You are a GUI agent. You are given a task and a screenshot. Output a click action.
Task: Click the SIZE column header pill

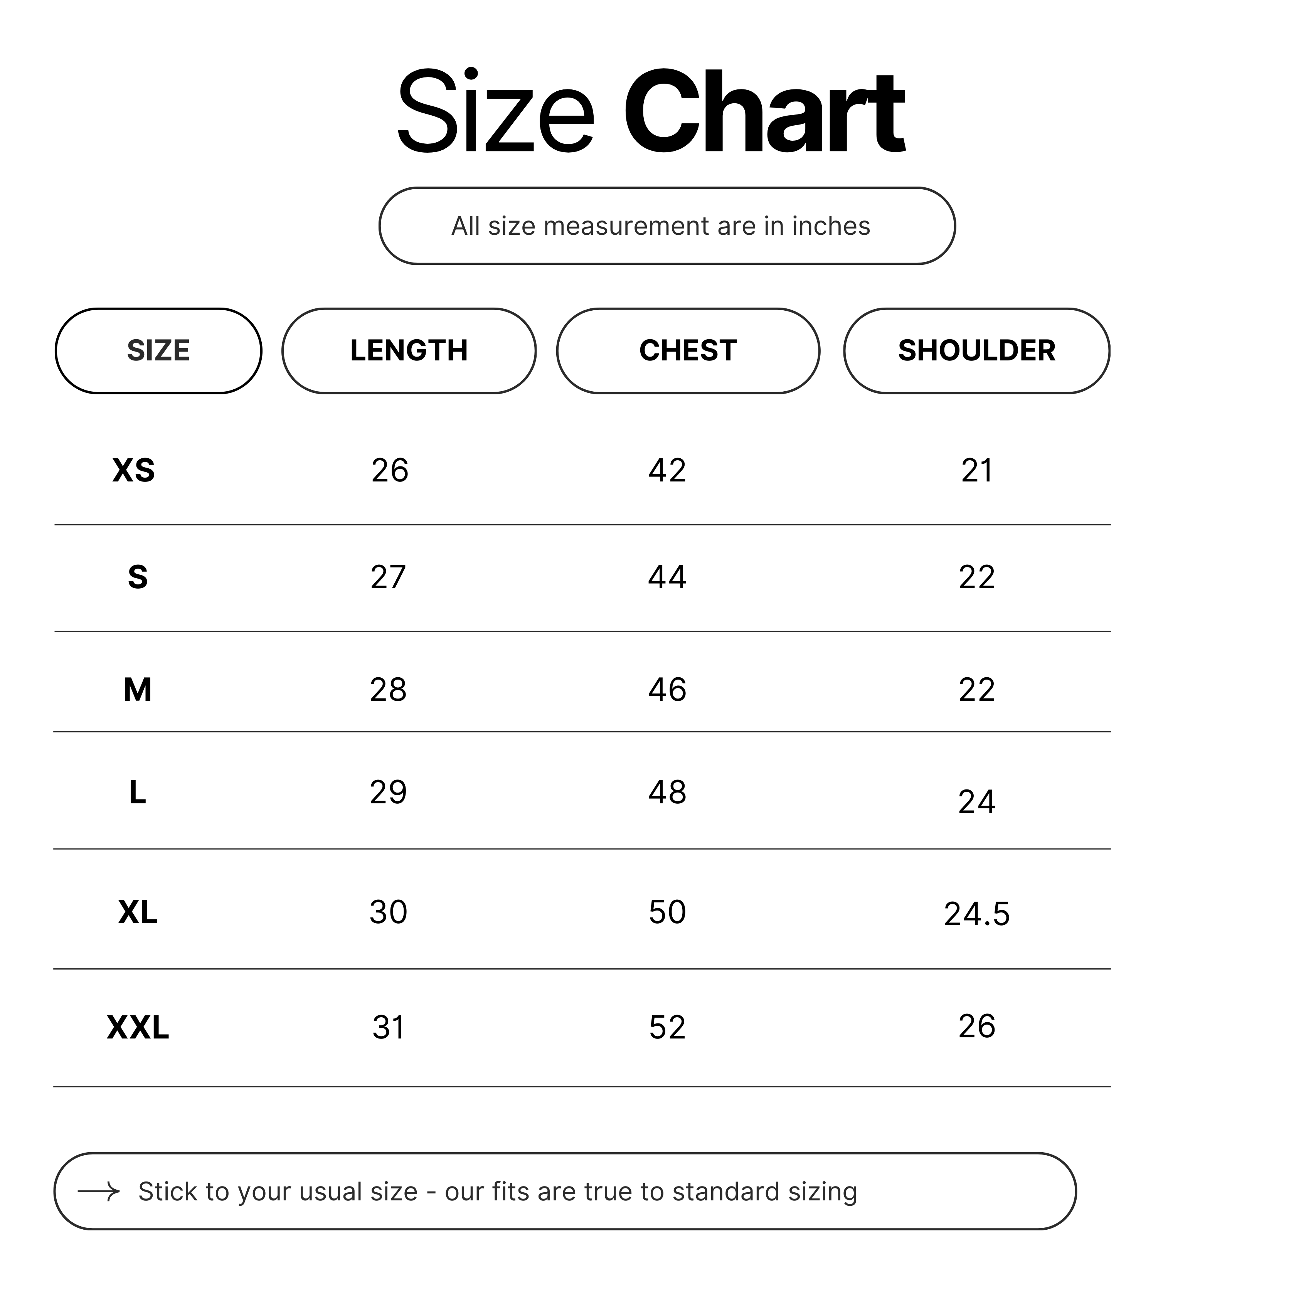(x=158, y=351)
